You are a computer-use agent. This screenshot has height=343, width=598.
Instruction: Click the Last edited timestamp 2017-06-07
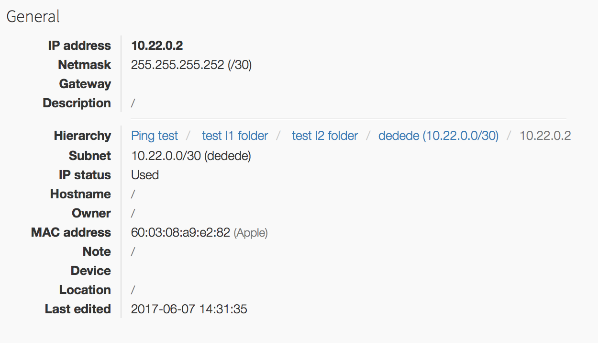[x=189, y=309]
